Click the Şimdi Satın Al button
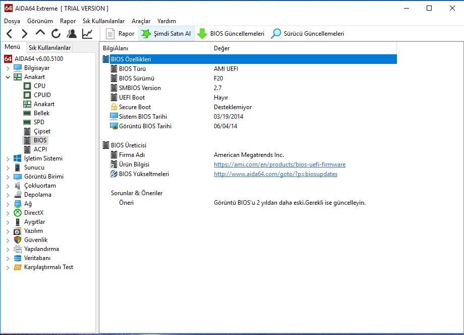Viewport: 464px width, 335px height. pyautogui.click(x=166, y=34)
